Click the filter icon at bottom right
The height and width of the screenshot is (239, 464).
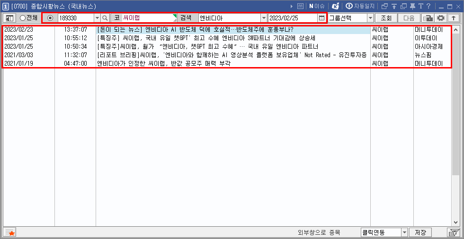[x=453, y=232]
